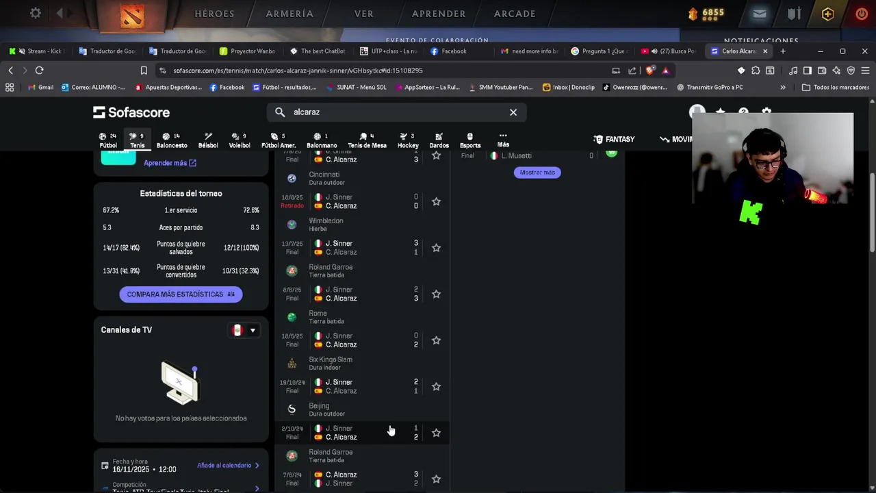Screen dimensions: 876x493
Task: Switch to the Proyector Wanbo tab
Action: 248,51
